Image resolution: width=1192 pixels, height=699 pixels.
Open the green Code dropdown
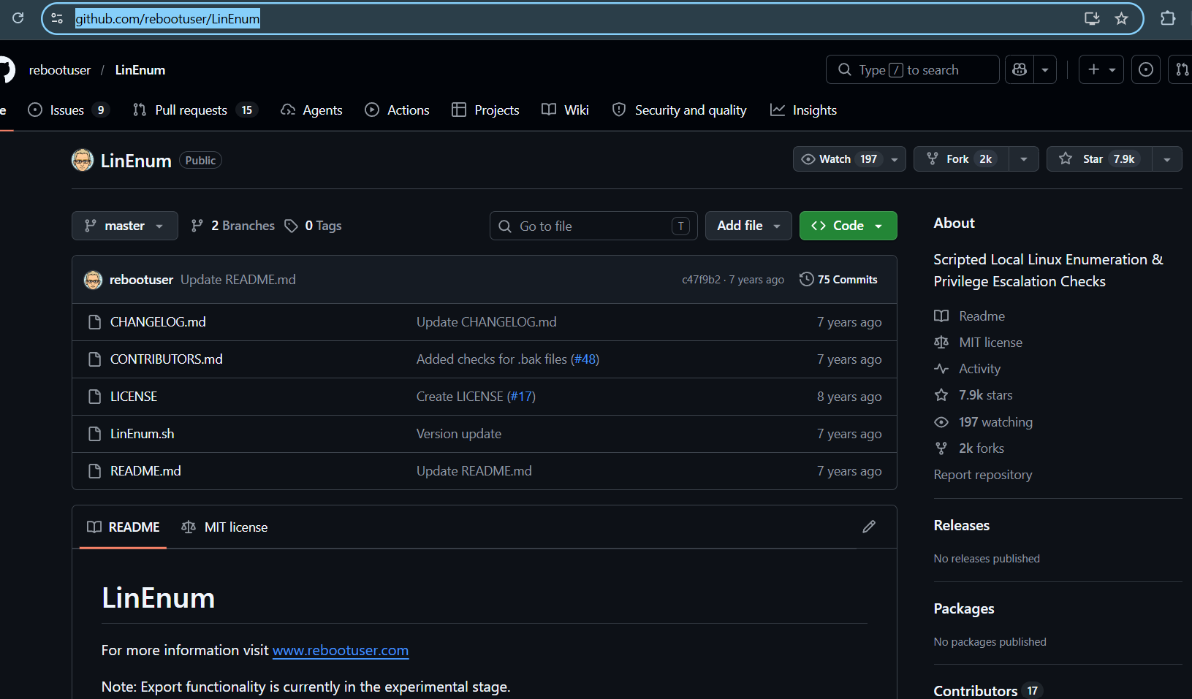click(848, 226)
